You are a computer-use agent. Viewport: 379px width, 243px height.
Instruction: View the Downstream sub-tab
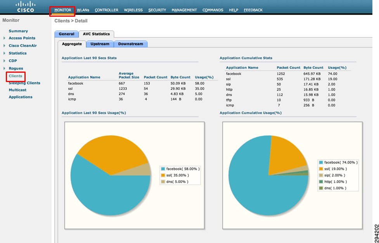click(x=130, y=44)
